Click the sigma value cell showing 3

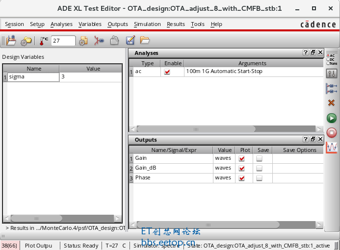[90, 77]
